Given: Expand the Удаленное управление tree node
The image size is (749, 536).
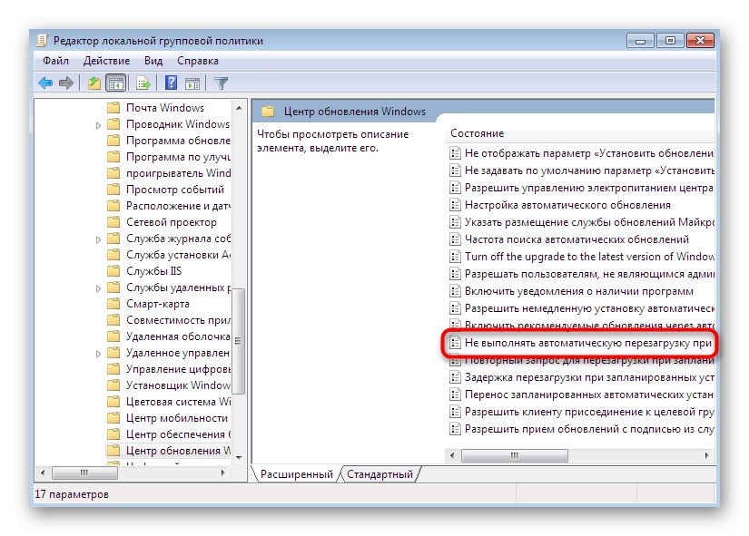Looking at the screenshot, I should click(98, 354).
